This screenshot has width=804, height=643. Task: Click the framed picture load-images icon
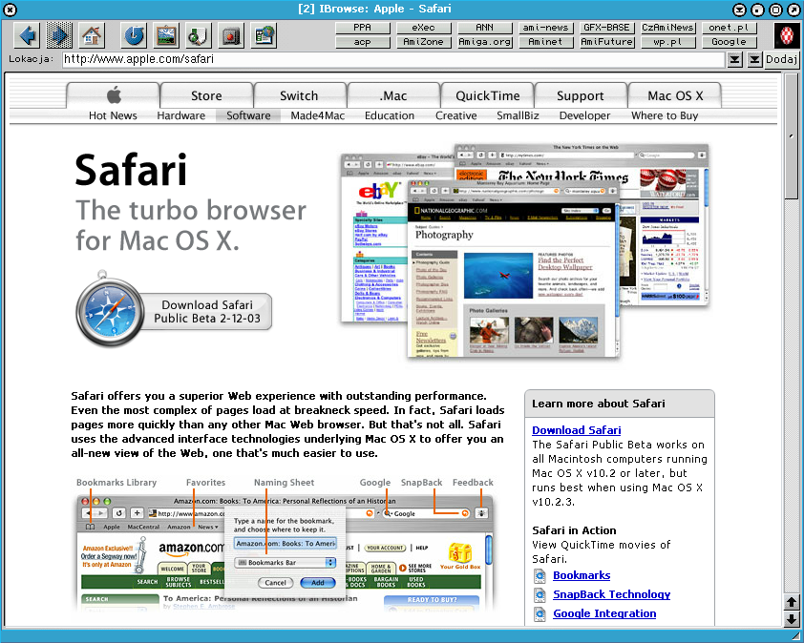click(166, 35)
